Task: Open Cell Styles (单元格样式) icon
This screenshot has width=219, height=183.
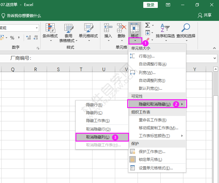Action: tap(89, 28)
